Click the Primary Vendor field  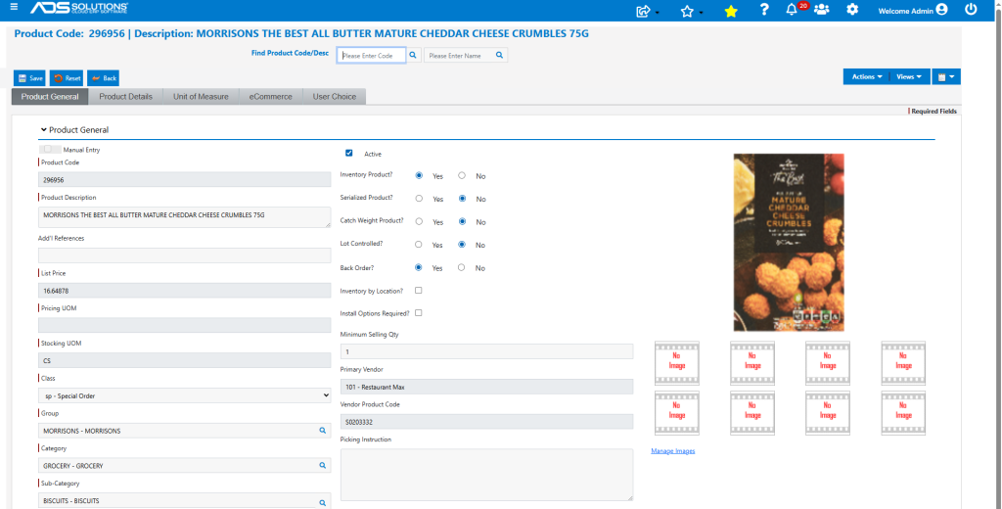coord(487,387)
